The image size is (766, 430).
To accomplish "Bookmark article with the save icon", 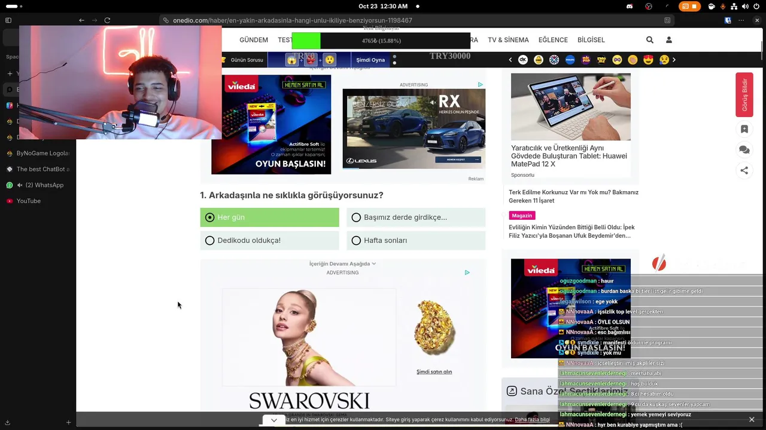I will point(744,129).
